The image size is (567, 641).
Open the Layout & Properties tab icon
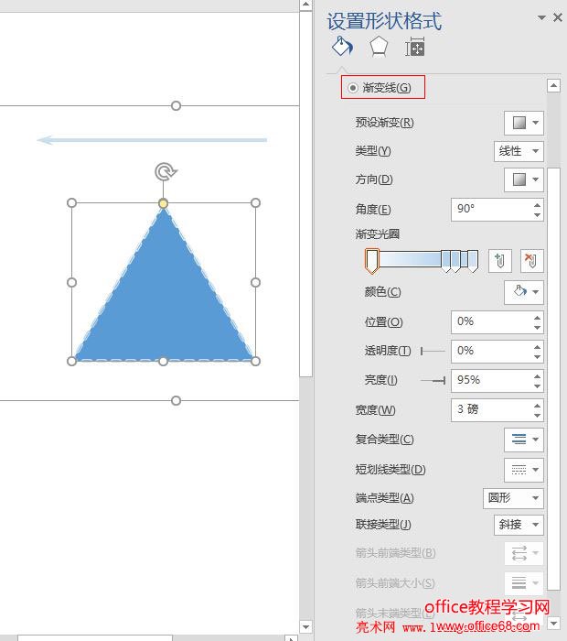415,47
